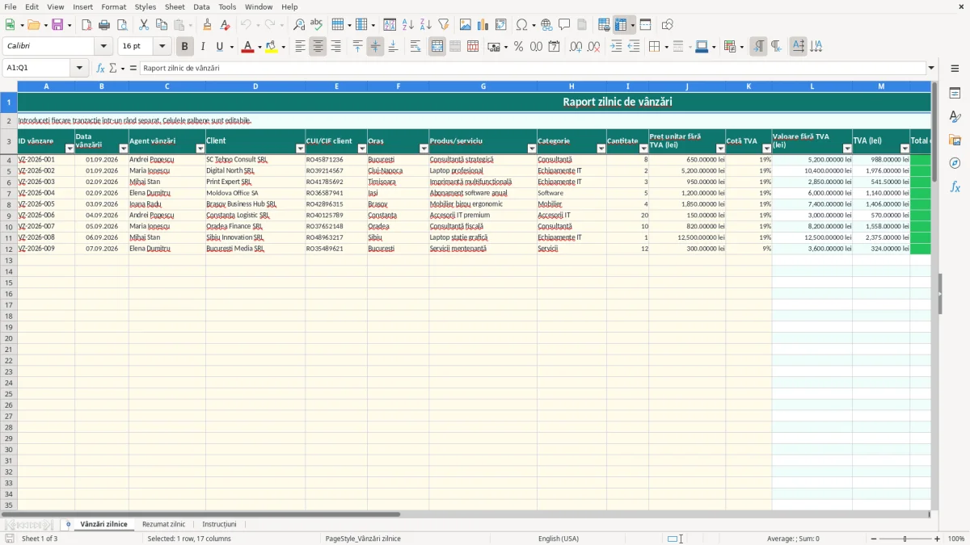Click the Sort Ascending icon
The height and width of the screenshot is (545, 970).
point(408,25)
